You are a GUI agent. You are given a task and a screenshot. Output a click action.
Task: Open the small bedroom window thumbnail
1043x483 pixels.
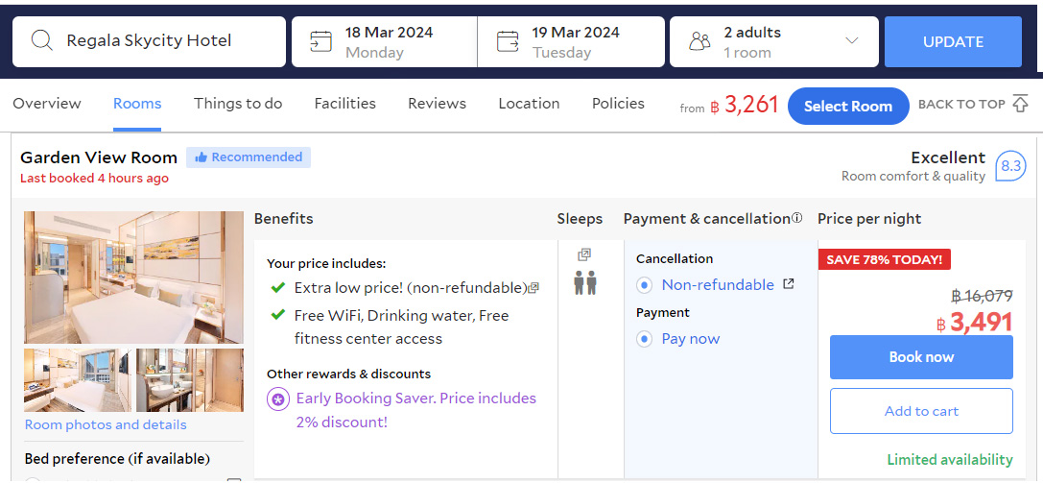point(78,380)
